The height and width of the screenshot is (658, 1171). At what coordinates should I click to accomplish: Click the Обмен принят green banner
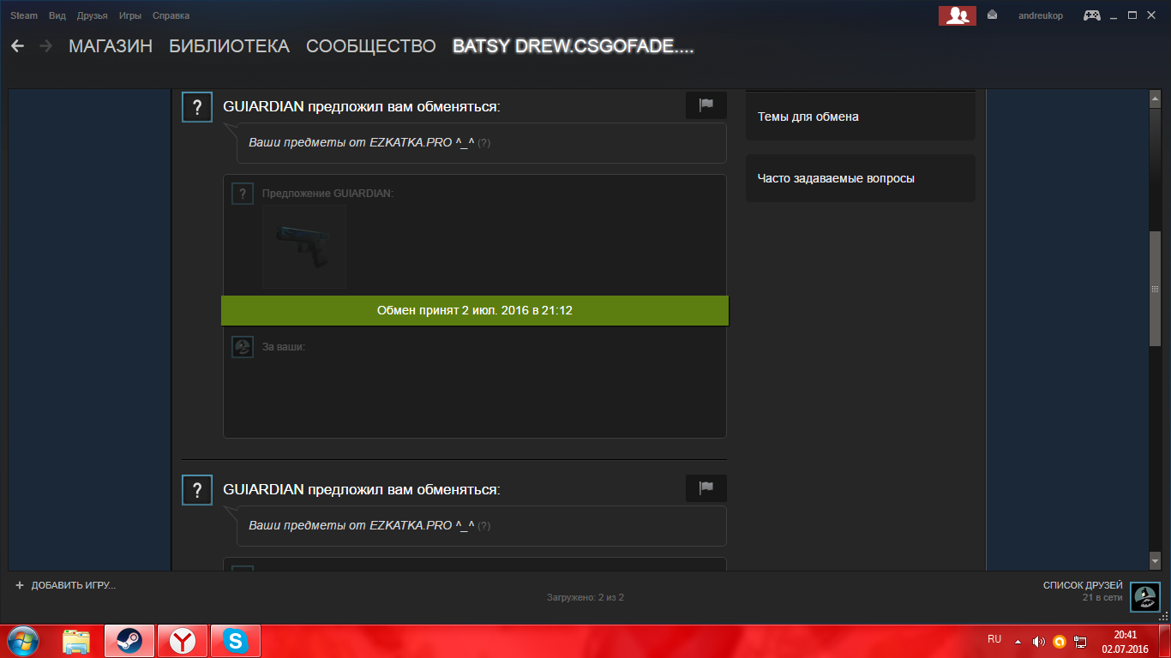(475, 310)
